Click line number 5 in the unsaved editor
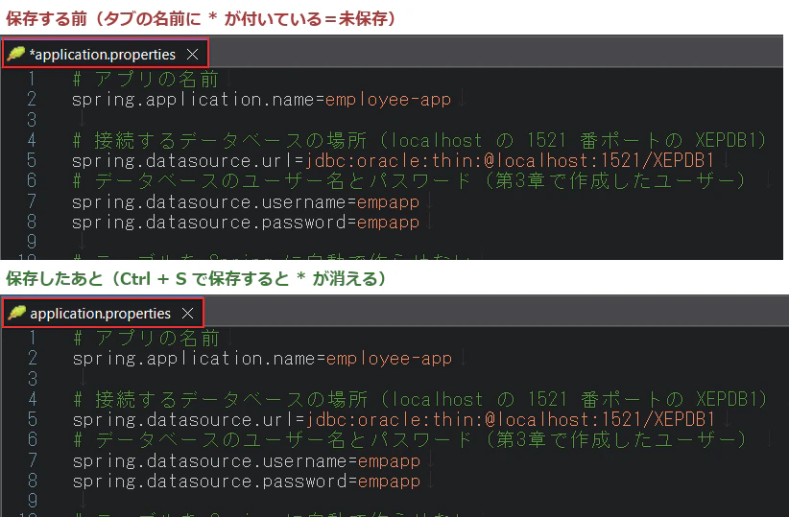This screenshot has width=789, height=517. tap(32, 160)
